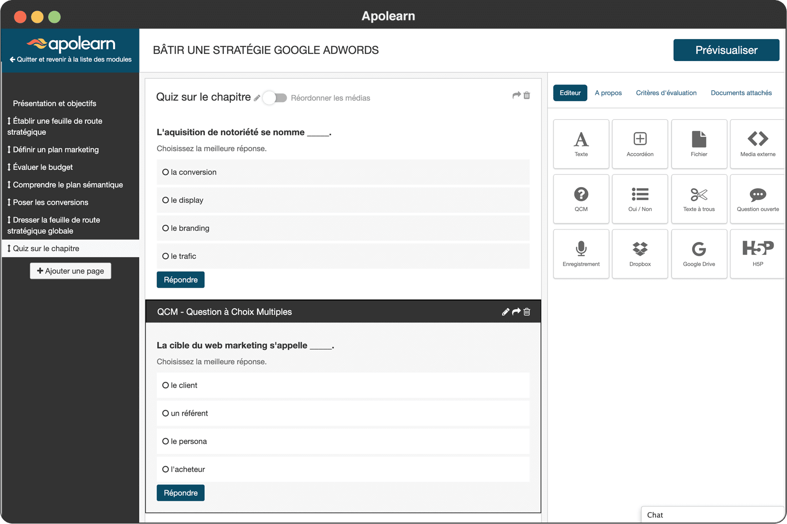Viewport: 787px width, 524px height.
Task: Delete the page with top trash icon
Action: click(x=527, y=95)
